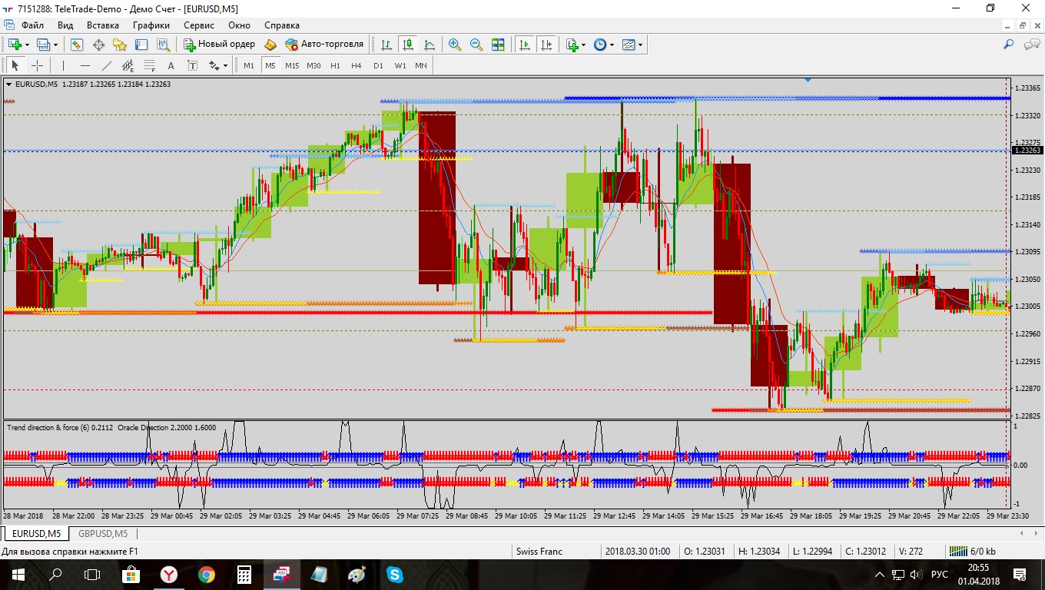
Task: Select the Equidistant Channel tool
Action: pos(128,65)
